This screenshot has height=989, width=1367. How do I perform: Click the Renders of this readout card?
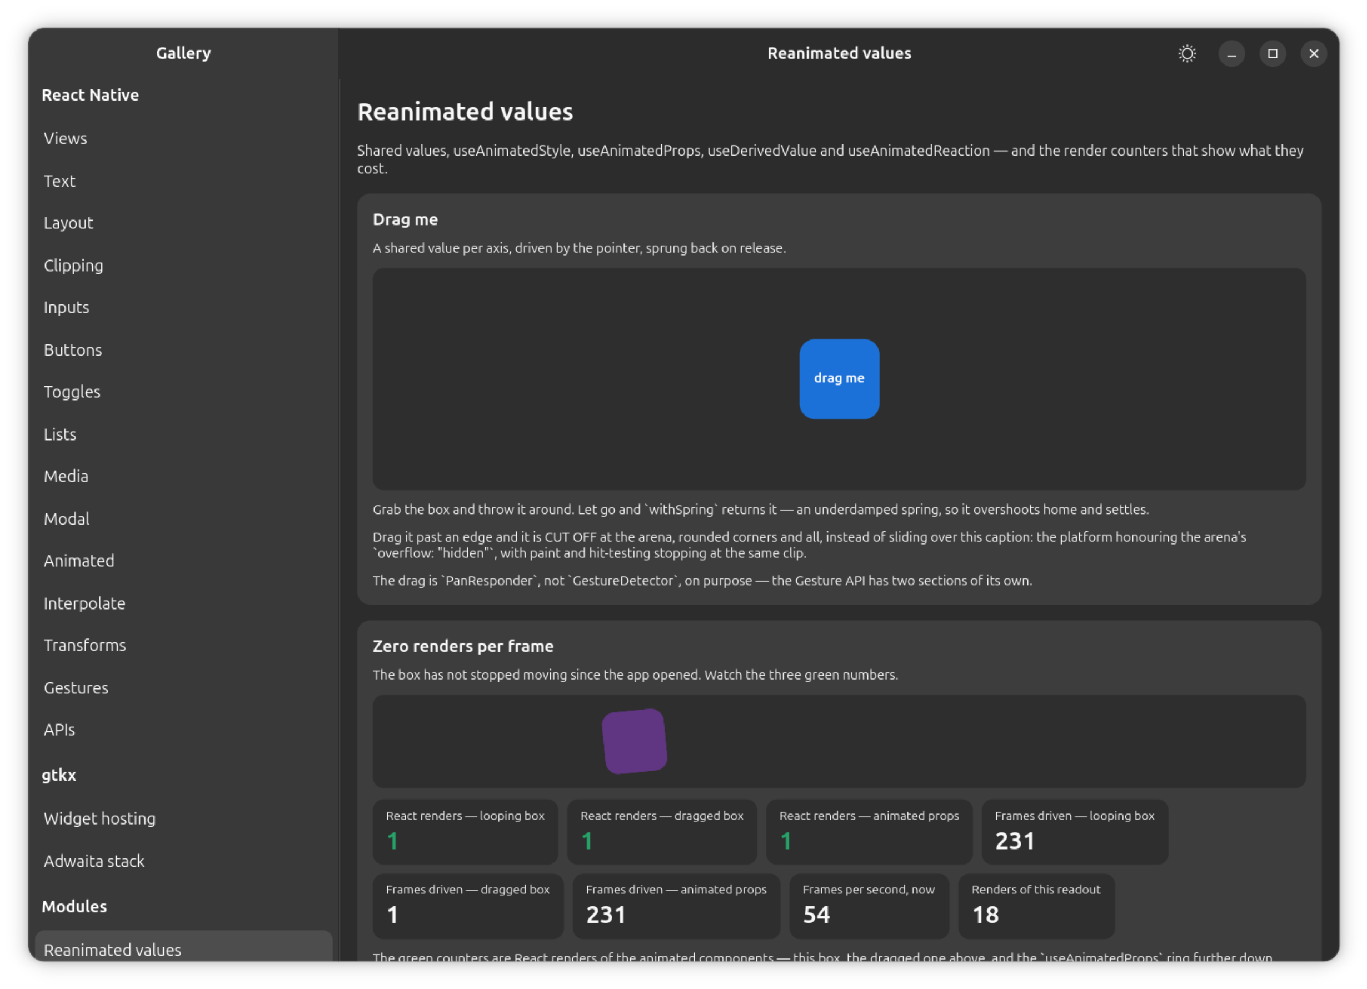click(x=1036, y=905)
